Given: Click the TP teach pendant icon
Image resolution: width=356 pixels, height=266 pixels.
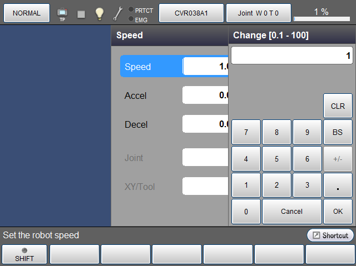Looking at the screenshot, I should [62, 13].
